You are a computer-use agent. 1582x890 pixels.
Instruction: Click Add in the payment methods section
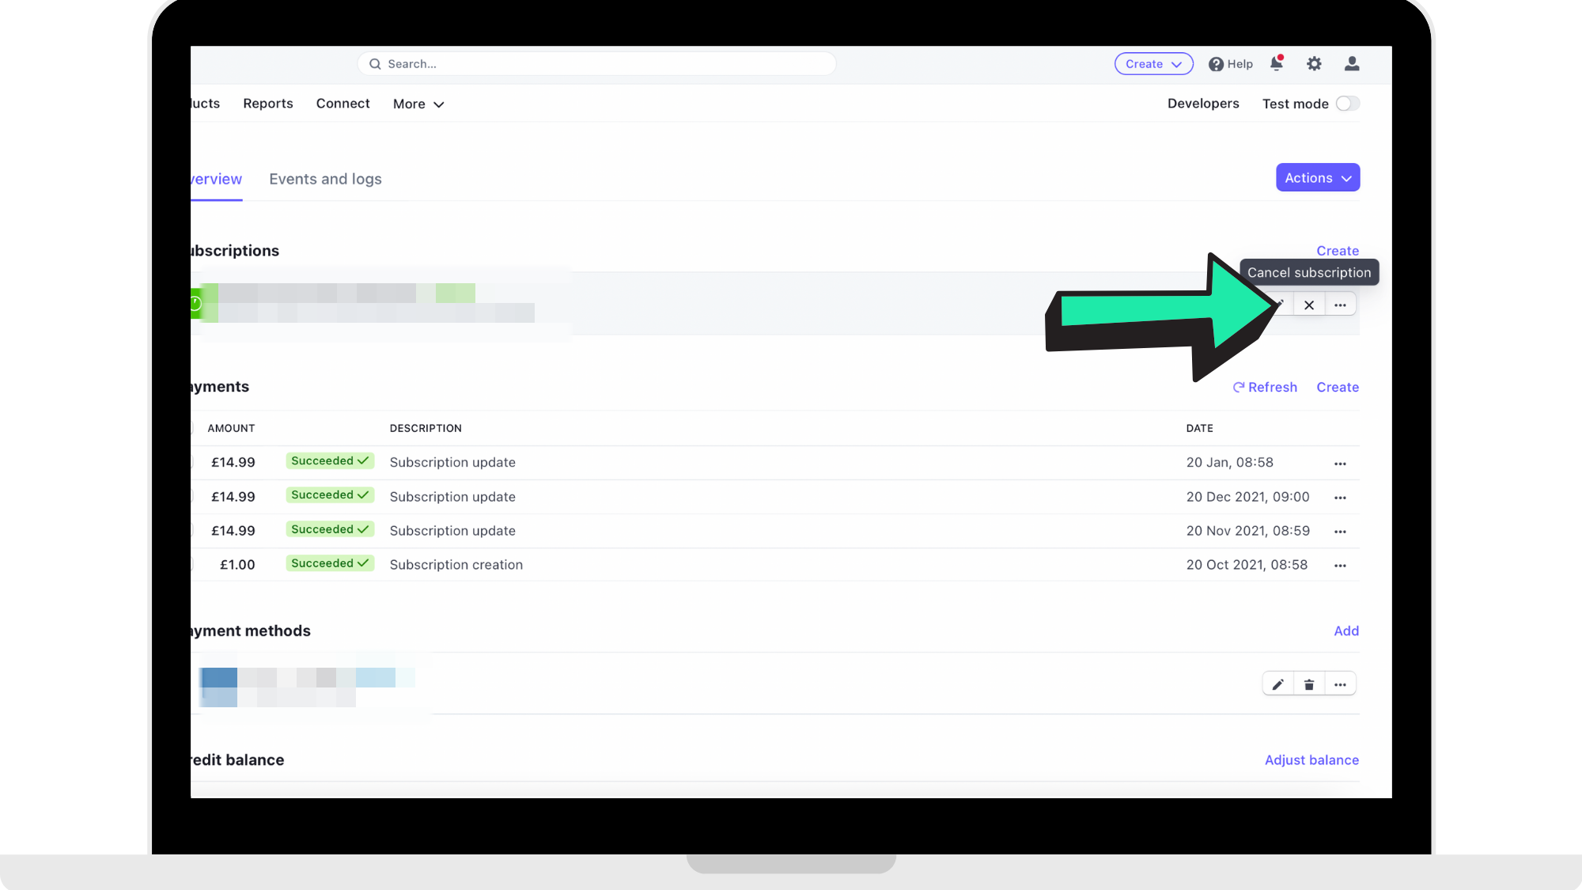1346,631
